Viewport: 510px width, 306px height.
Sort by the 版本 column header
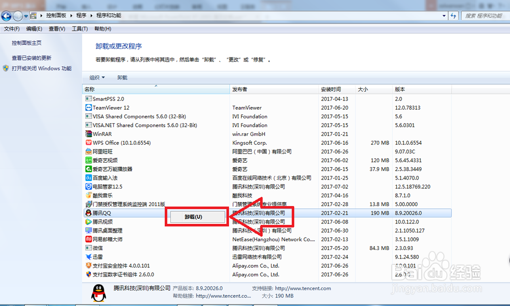422,89
